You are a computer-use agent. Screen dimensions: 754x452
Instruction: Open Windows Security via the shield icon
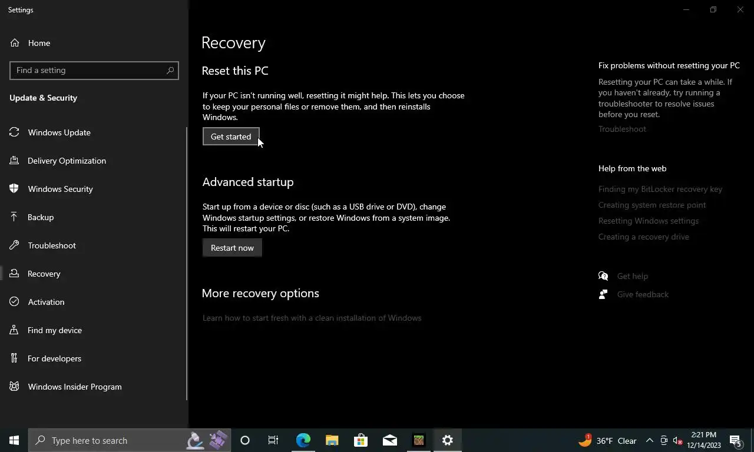pos(15,189)
